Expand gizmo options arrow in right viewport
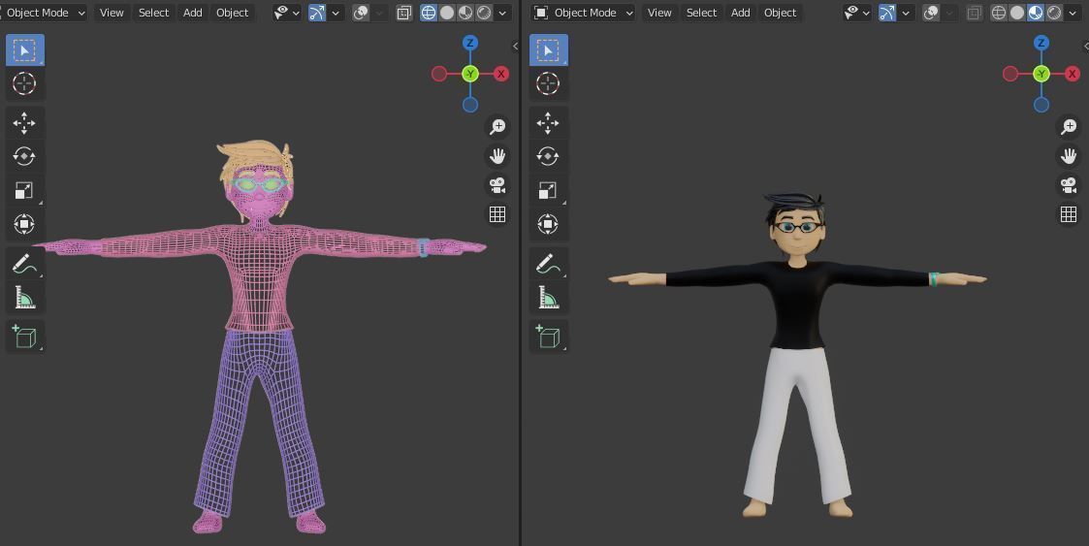1089x546 pixels. pyautogui.click(x=906, y=13)
